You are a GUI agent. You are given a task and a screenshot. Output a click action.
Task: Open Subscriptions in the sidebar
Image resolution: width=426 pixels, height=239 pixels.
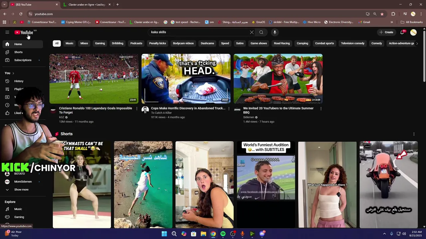click(23, 60)
